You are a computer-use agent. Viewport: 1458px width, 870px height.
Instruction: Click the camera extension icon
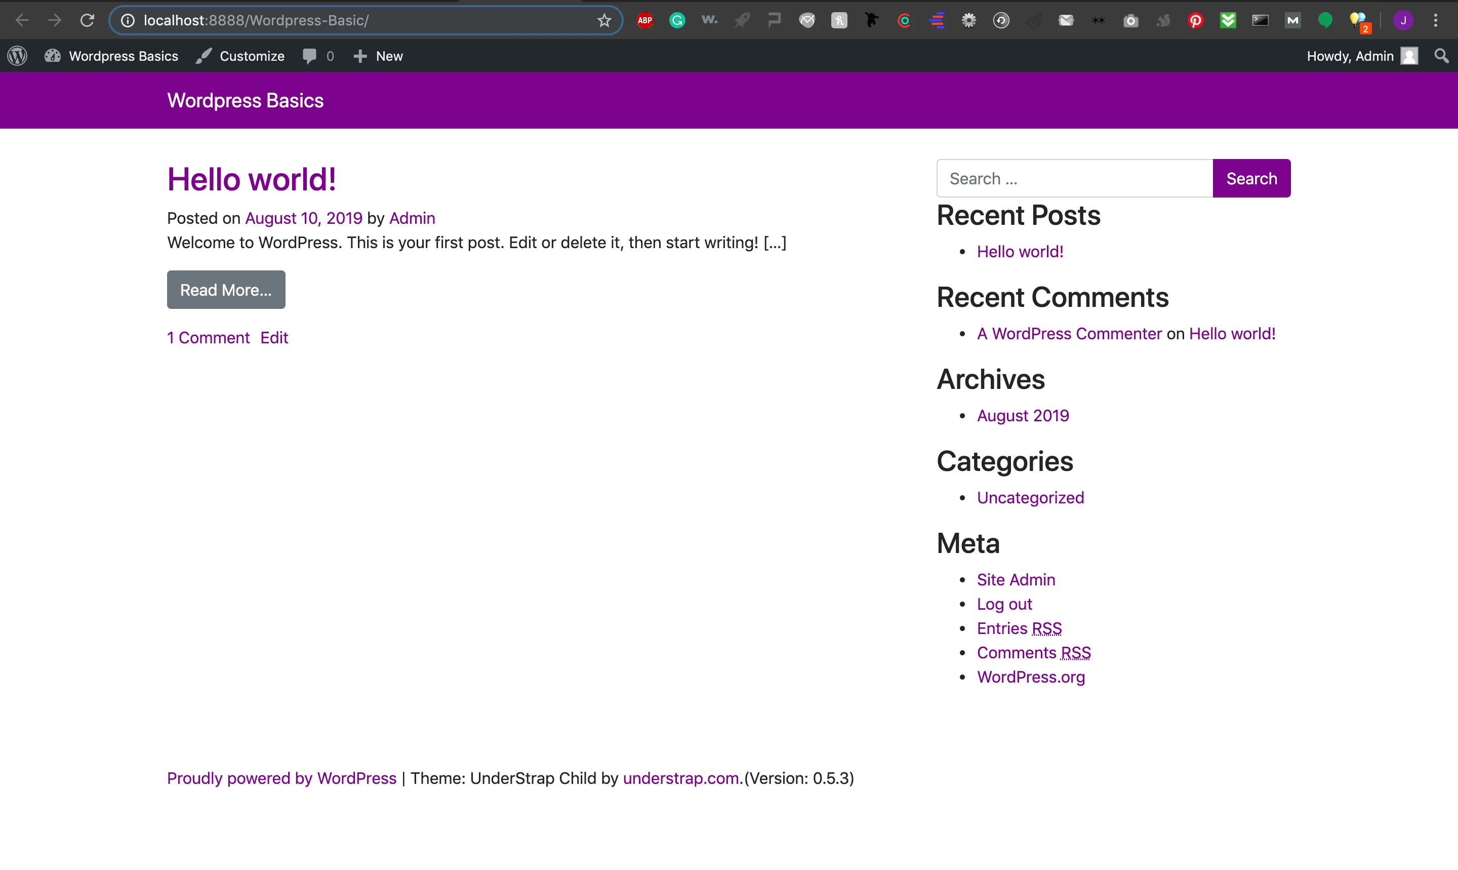coord(1130,21)
